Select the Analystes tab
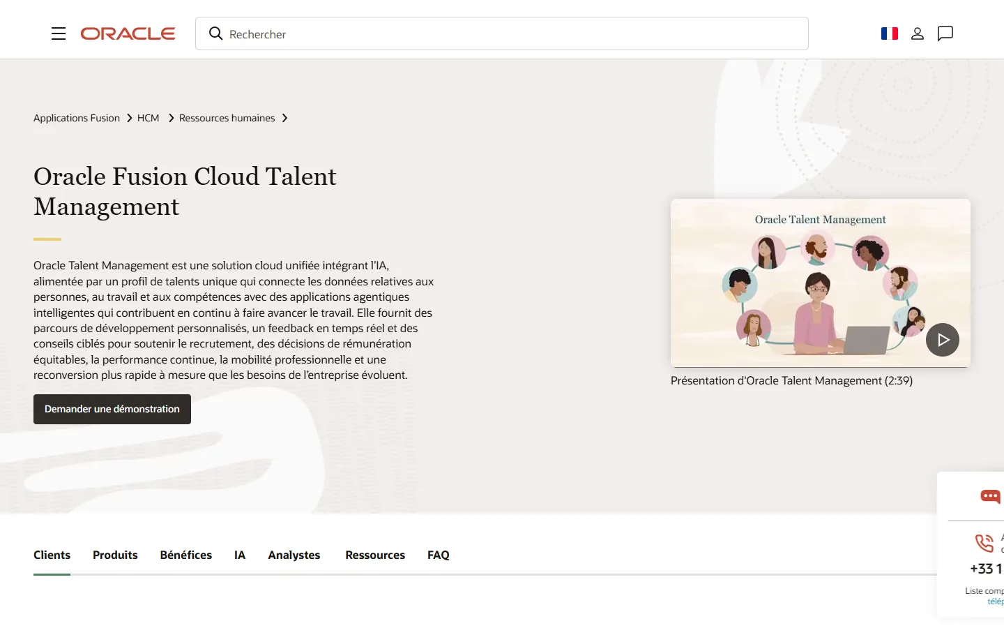 pyautogui.click(x=294, y=555)
